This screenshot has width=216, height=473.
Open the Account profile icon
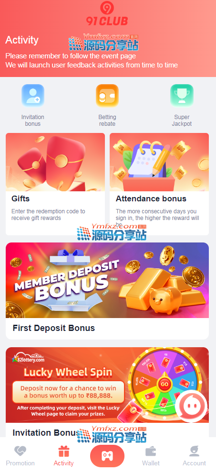click(195, 451)
